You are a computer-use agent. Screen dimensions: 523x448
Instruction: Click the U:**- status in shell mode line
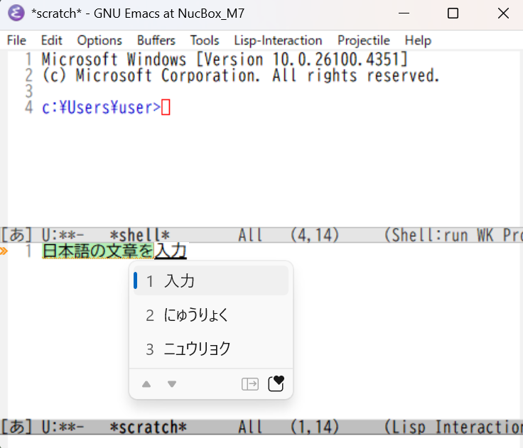(x=63, y=235)
